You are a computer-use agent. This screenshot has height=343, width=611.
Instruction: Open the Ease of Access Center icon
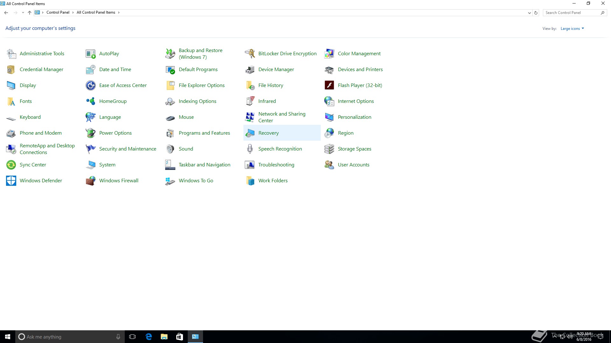pyautogui.click(x=91, y=85)
